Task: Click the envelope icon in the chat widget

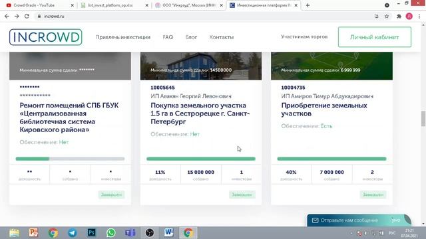Action: (x=315, y=220)
